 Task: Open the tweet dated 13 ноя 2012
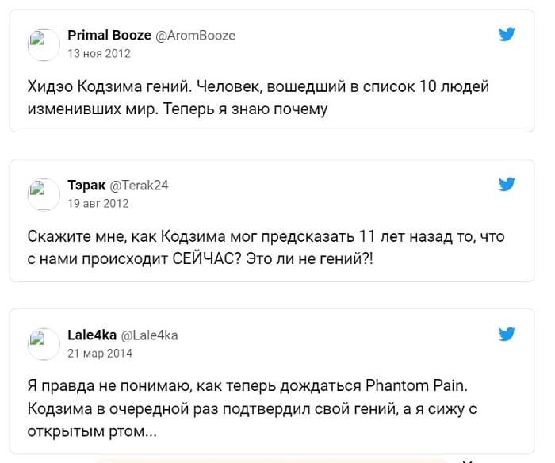tap(99, 53)
